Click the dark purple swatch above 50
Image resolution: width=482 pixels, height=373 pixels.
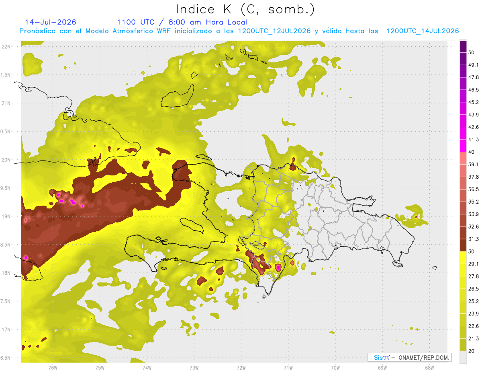(463, 46)
